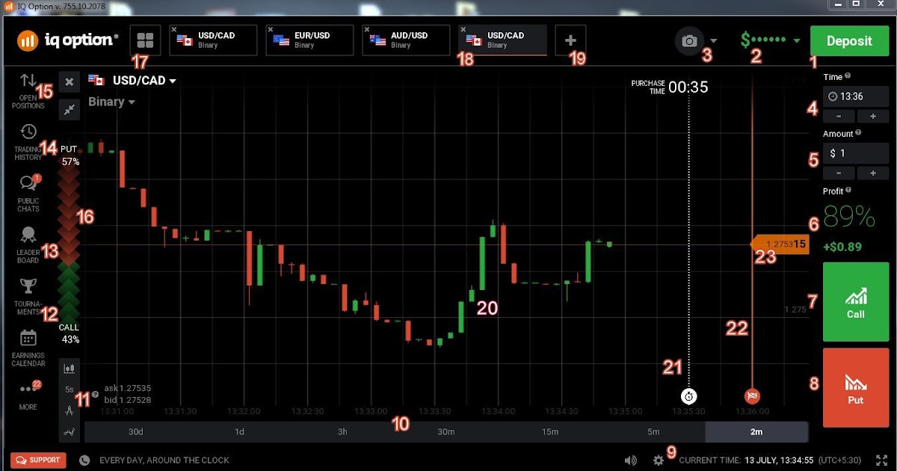Image resolution: width=897 pixels, height=471 pixels.
Task: Close the EUR/USD tab
Action: [x=271, y=30]
